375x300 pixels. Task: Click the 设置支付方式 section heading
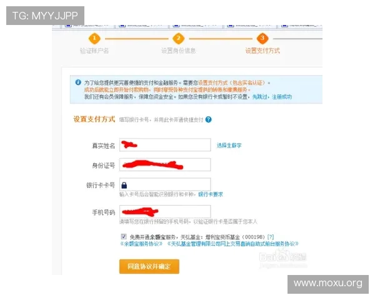tap(94, 119)
